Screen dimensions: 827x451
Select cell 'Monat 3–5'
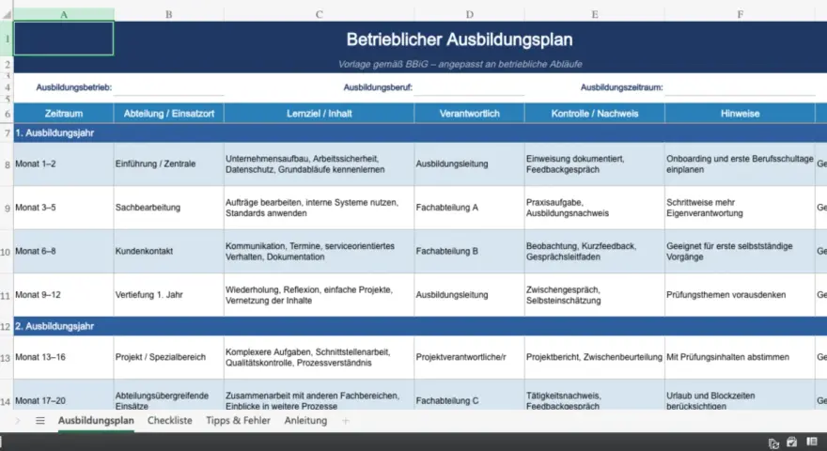pos(64,208)
